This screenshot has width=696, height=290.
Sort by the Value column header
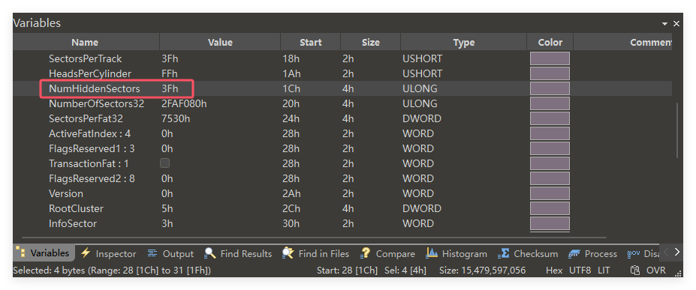point(220,43)
